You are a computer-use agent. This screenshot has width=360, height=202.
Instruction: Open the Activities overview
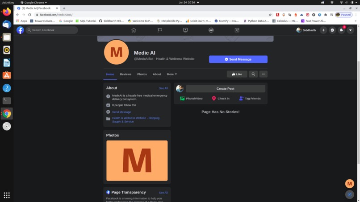coord(8,2)
